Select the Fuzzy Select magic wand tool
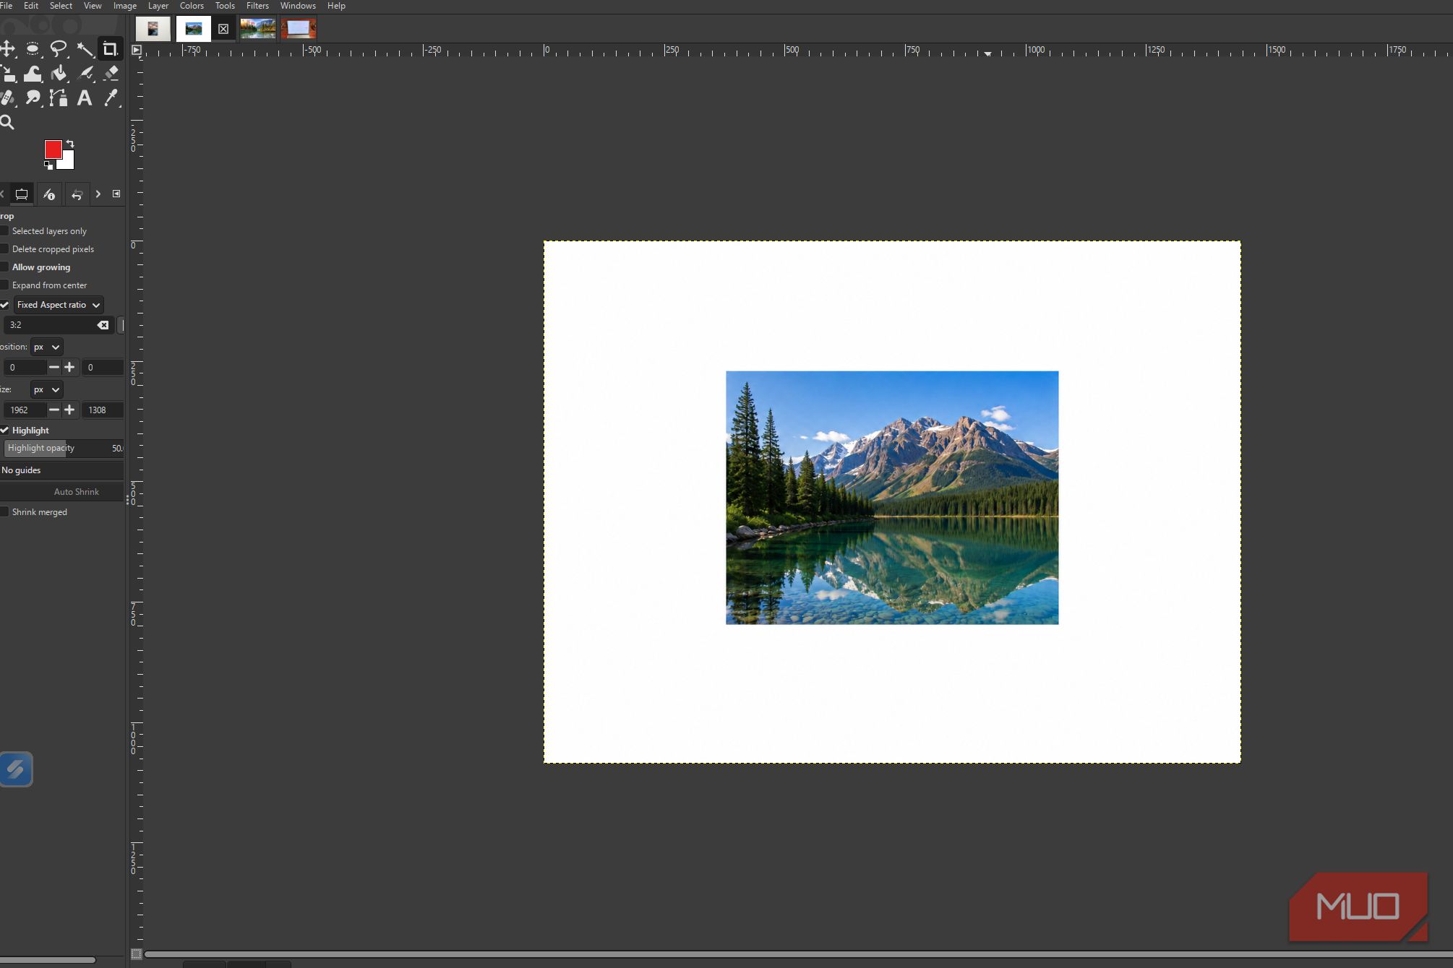 point(85,49)
